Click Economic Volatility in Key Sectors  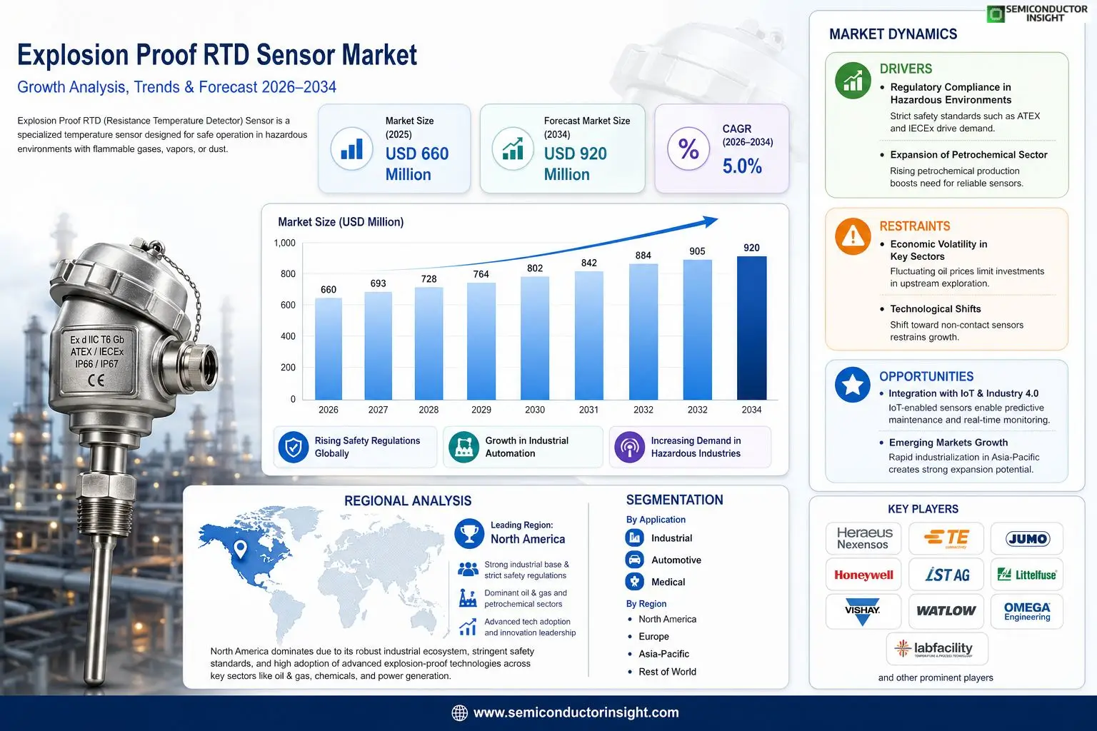point(938,250)
